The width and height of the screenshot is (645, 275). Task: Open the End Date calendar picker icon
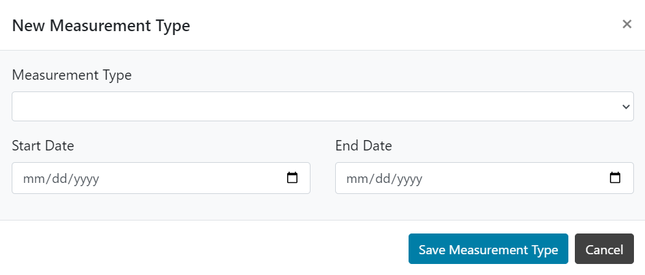coord(615,178)
